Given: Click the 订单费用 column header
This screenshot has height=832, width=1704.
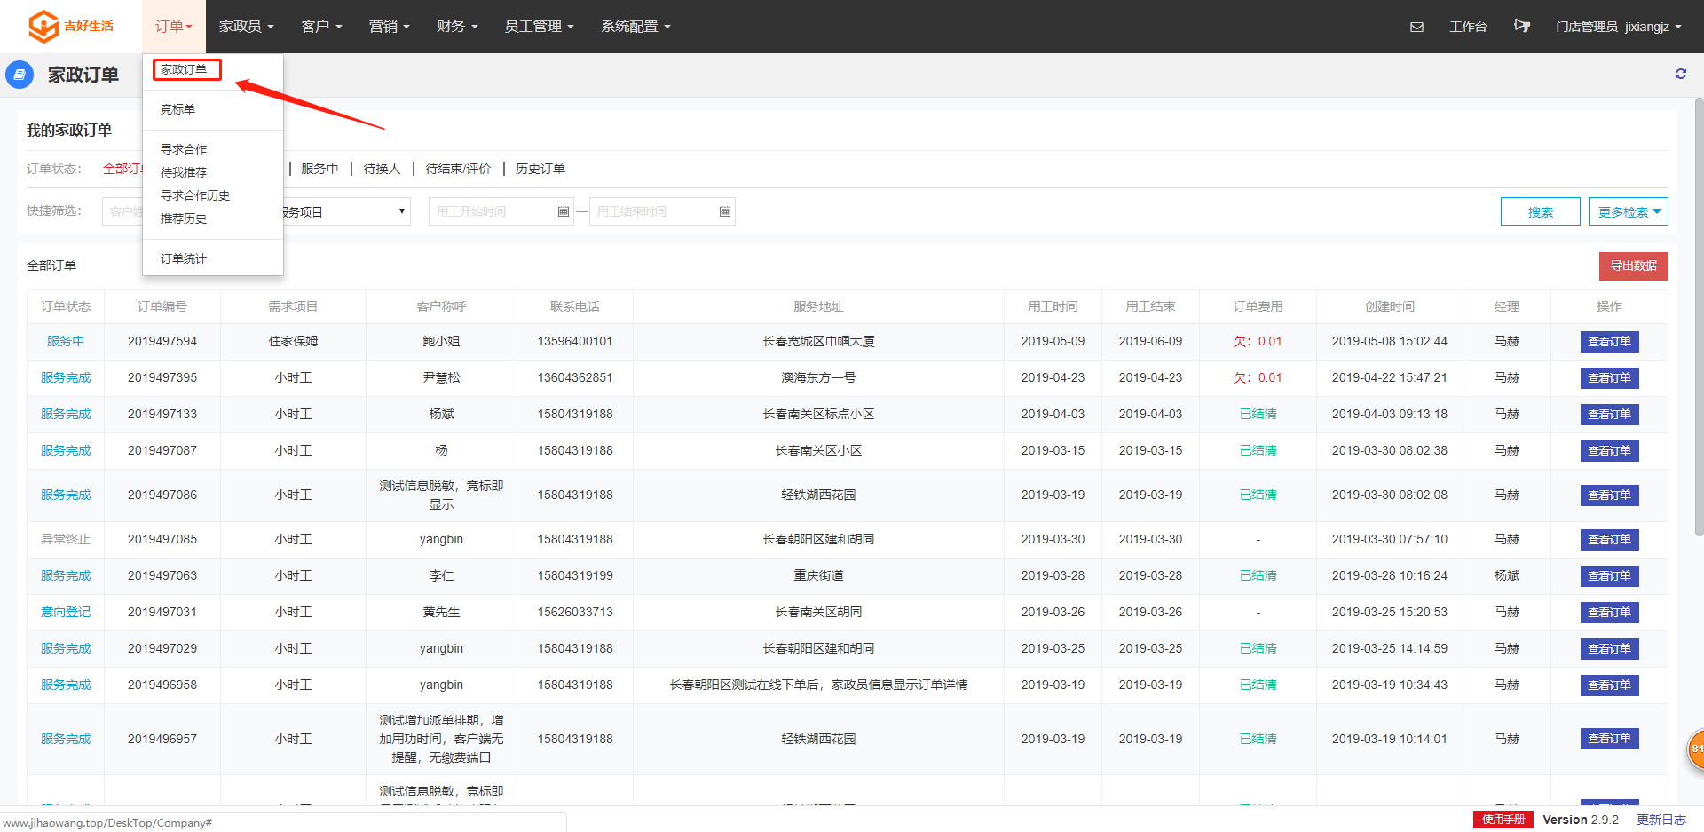Looking at the screenshot, I should 1258,306.
